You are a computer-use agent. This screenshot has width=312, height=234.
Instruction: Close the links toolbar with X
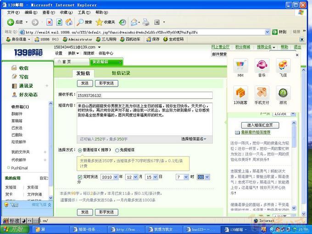tap(302, 39)
